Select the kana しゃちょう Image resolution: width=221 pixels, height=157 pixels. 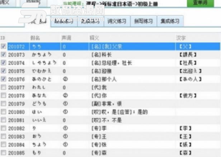tap(44, 63)
